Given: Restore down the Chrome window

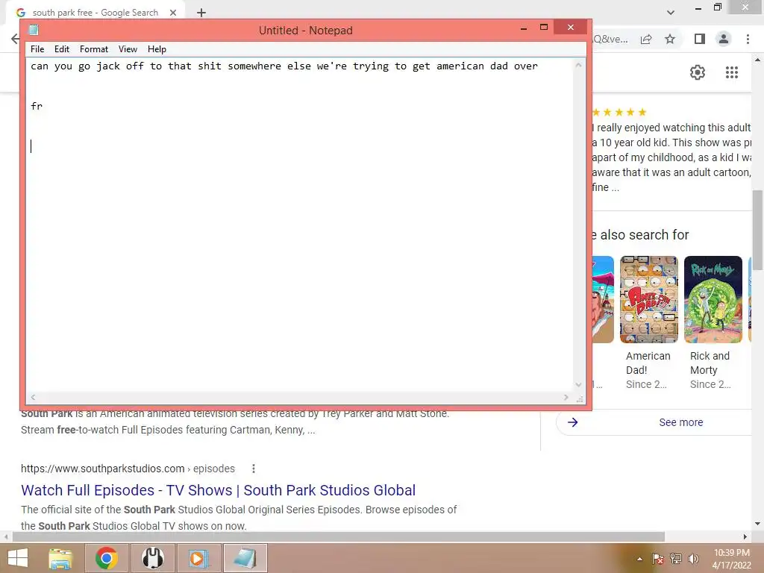Looking at the screenshot, I should 718,7.
